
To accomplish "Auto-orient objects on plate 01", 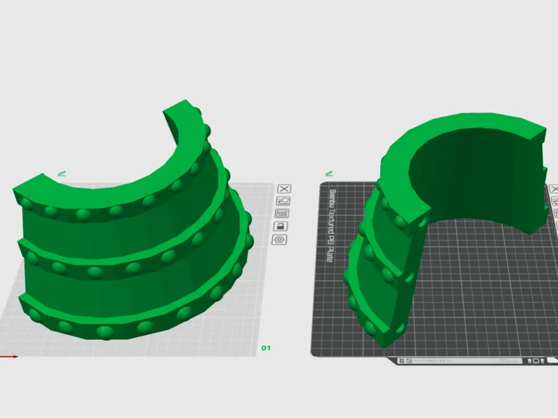I will pyautogui.click(x=283, y=201).
